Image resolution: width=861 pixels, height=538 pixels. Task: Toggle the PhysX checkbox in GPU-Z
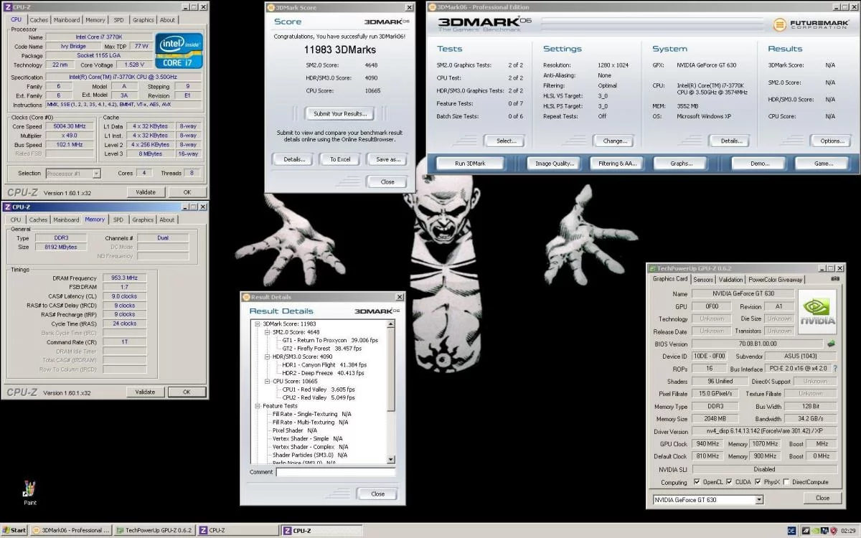(x=758, y=482)
